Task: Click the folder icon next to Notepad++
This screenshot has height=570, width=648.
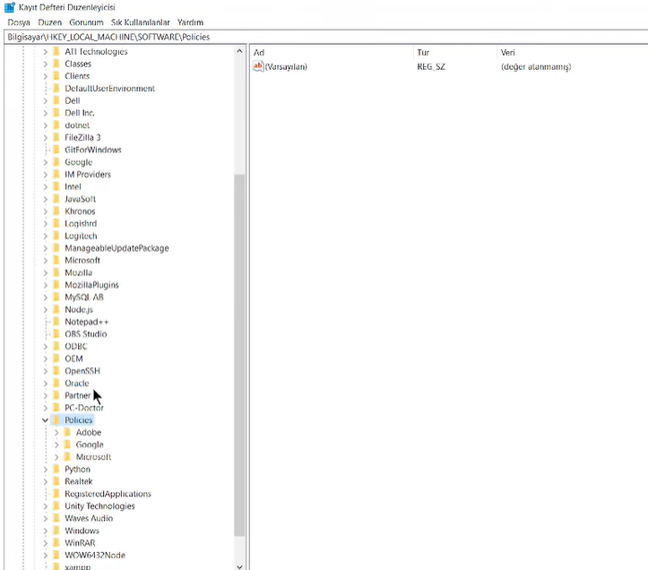Action: [56, 322]
